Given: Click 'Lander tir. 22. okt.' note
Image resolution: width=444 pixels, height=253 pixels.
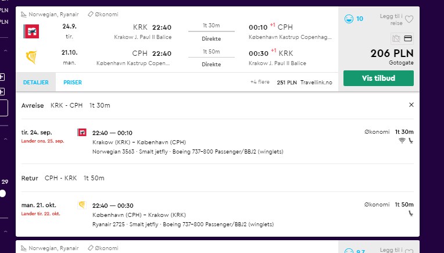Looking at the screenshot, I should (41, 213).
